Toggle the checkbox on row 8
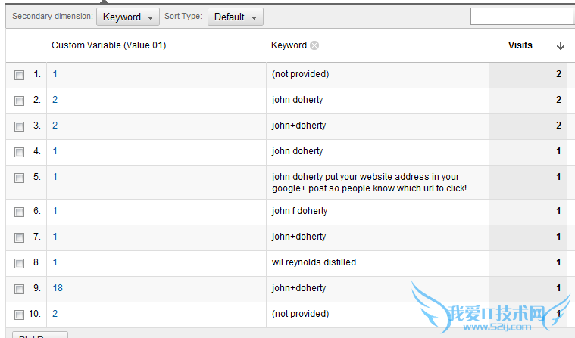Viewport: 575px width, 338px height. 20,263
